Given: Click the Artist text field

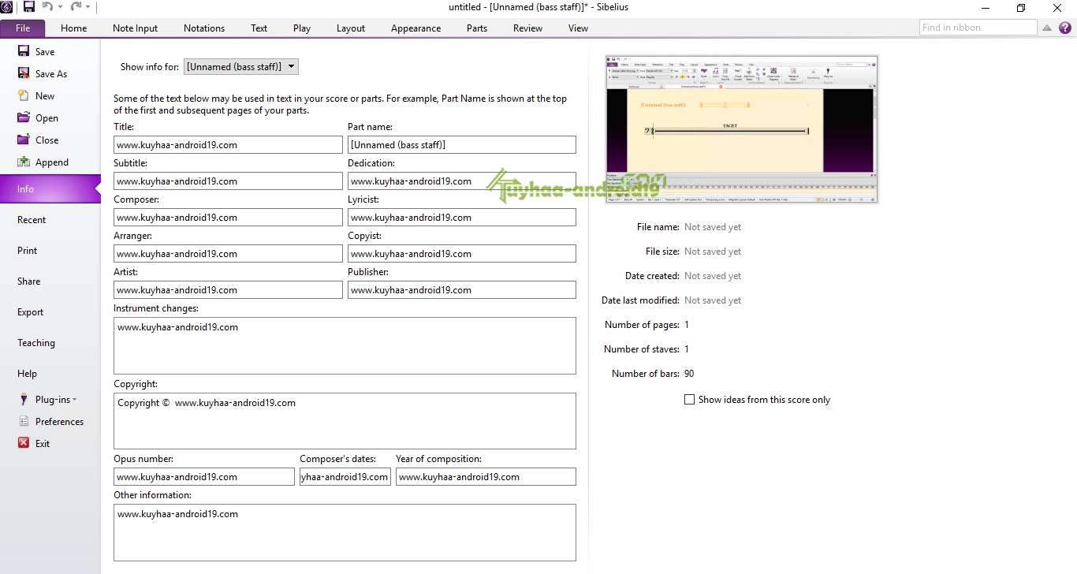Looking at the screenshot, I should click(228, 290).
